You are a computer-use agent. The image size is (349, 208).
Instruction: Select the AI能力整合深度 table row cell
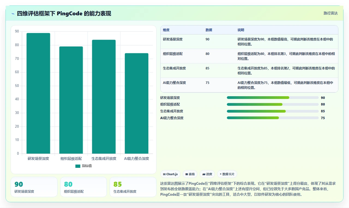point(174,83)
